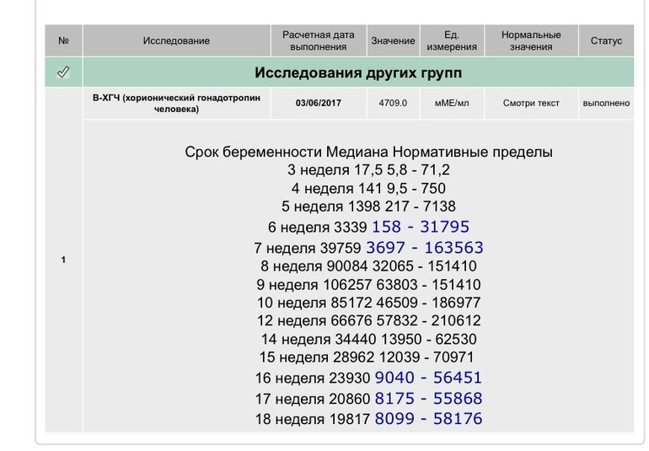Select the result value 4709.0
This screenshot has width=649, height=451.
coord(393,104)
